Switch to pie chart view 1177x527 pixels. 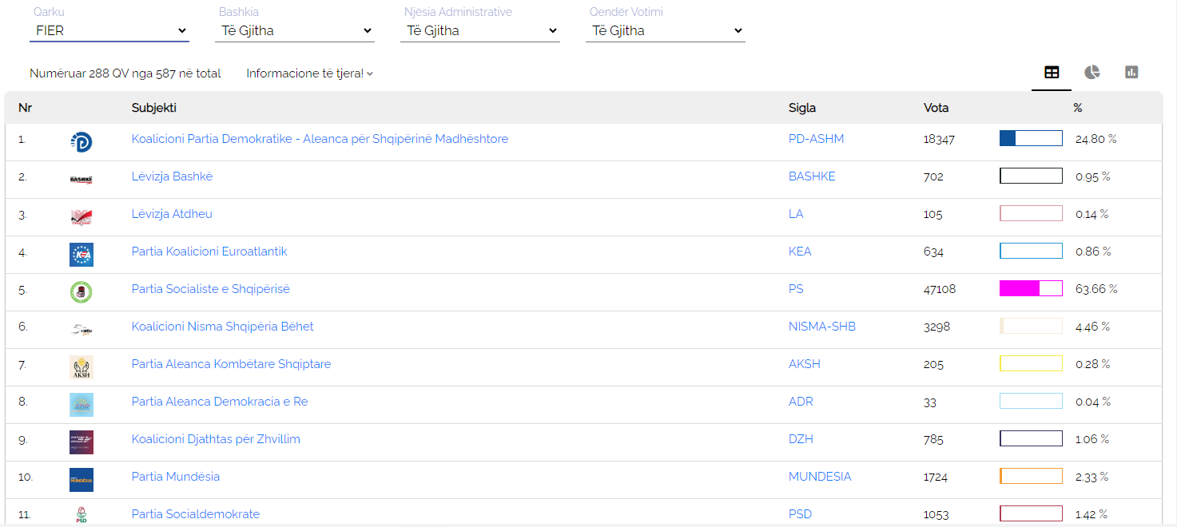1092,73
